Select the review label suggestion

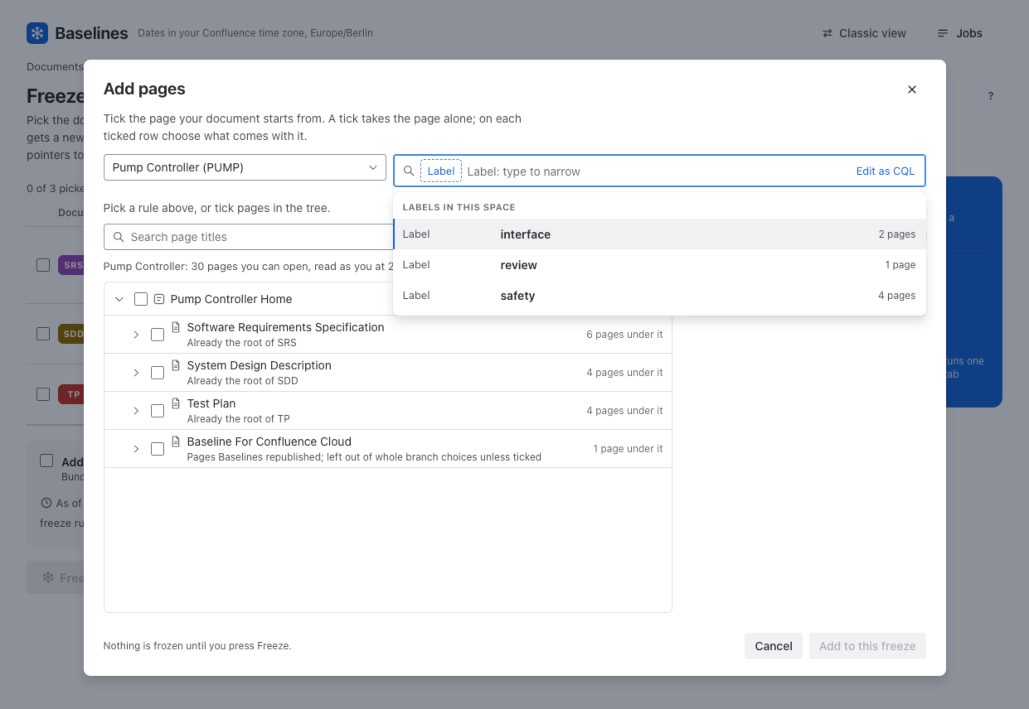660,265
